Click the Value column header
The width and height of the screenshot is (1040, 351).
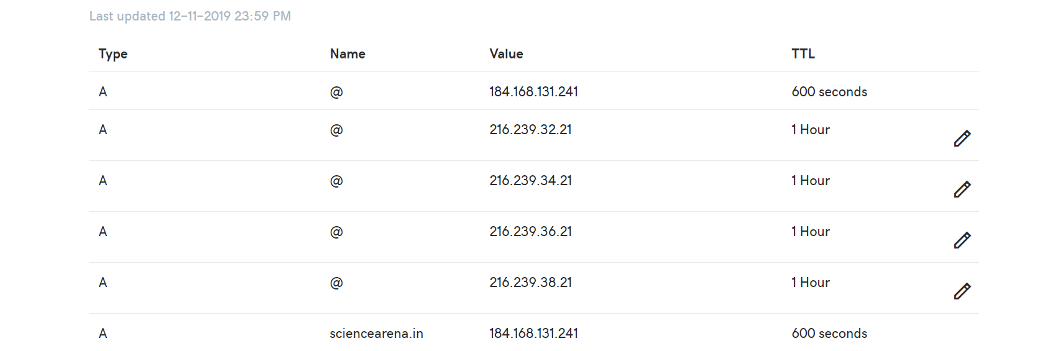click(506, 54)
